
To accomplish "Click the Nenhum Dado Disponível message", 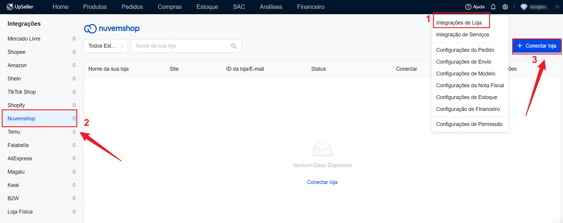I will 322,165.
